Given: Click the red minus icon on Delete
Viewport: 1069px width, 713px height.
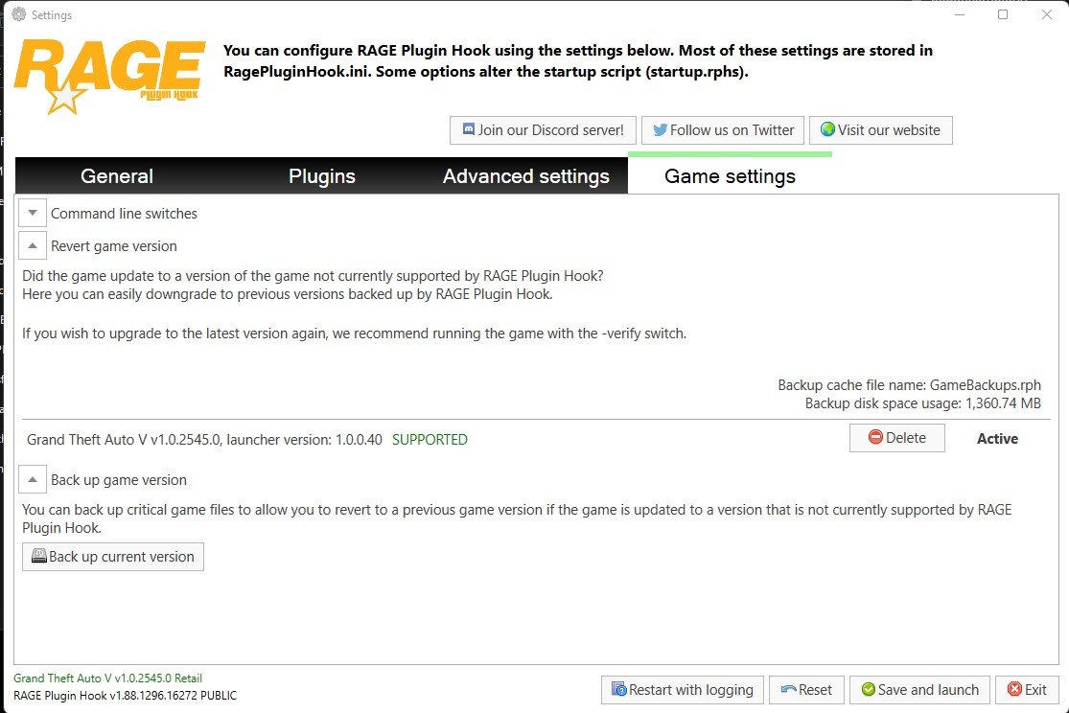Looking at the screenshot, I should pyautogui.click(x=875, y=437).
